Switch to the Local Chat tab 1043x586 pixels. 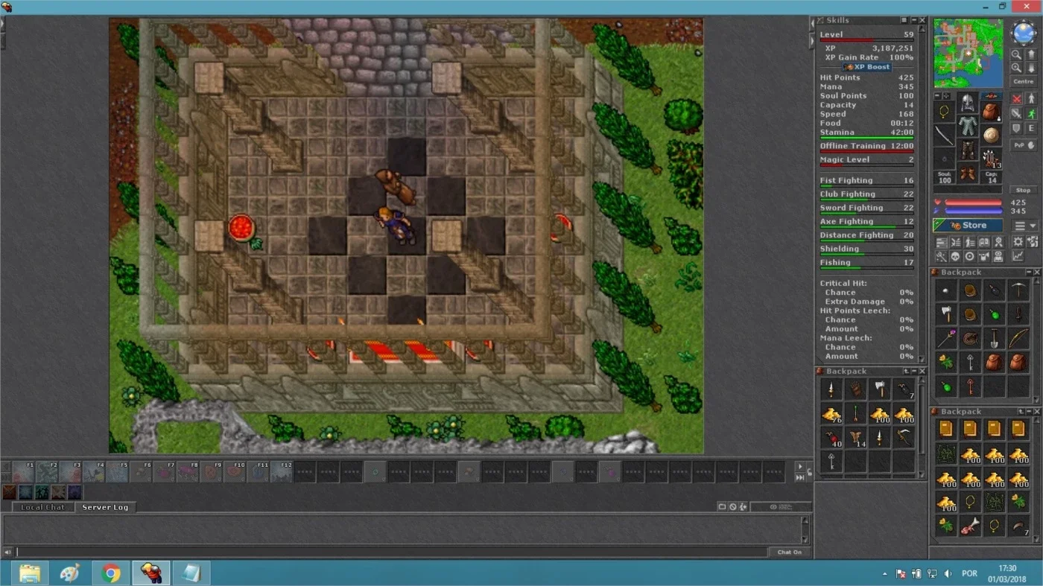42,507
